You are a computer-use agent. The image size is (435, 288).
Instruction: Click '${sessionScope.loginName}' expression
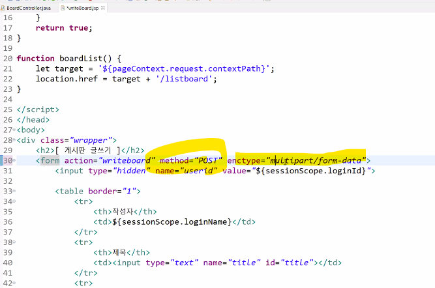(172, 222)
